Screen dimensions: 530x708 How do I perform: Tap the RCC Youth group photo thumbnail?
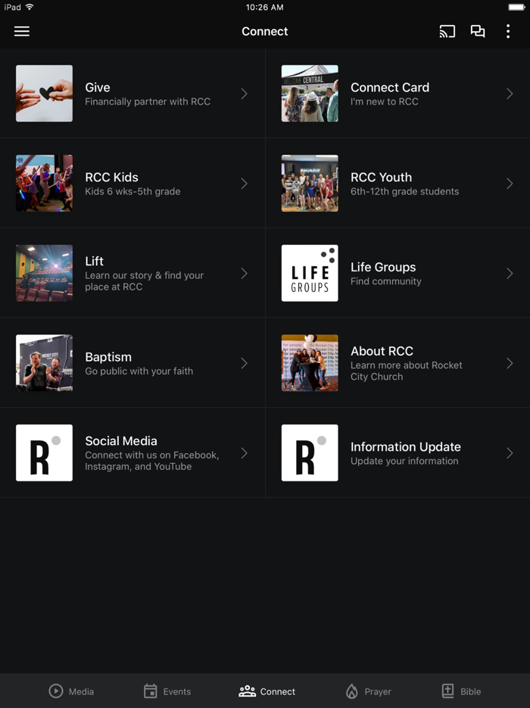coord(310,183)
